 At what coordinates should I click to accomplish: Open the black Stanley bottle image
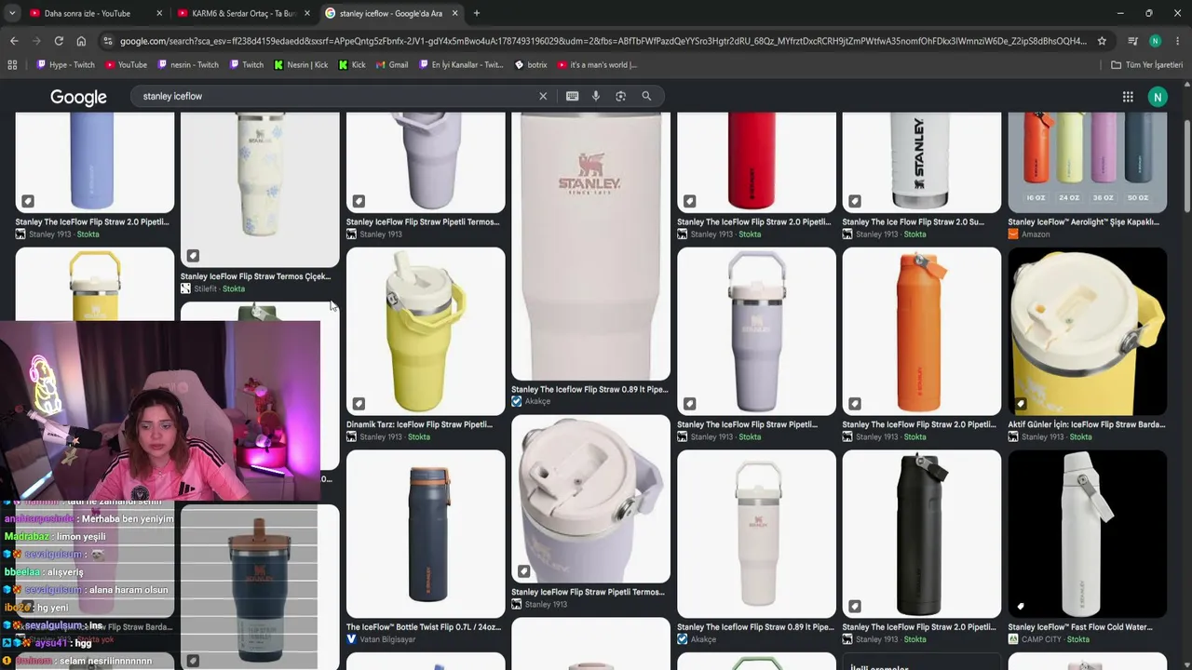click(x=922, y=534)
